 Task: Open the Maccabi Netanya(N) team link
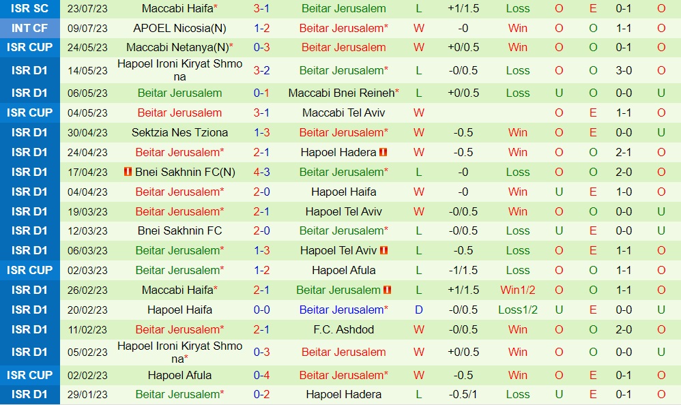pyautogui.click(x=177, y=48)
